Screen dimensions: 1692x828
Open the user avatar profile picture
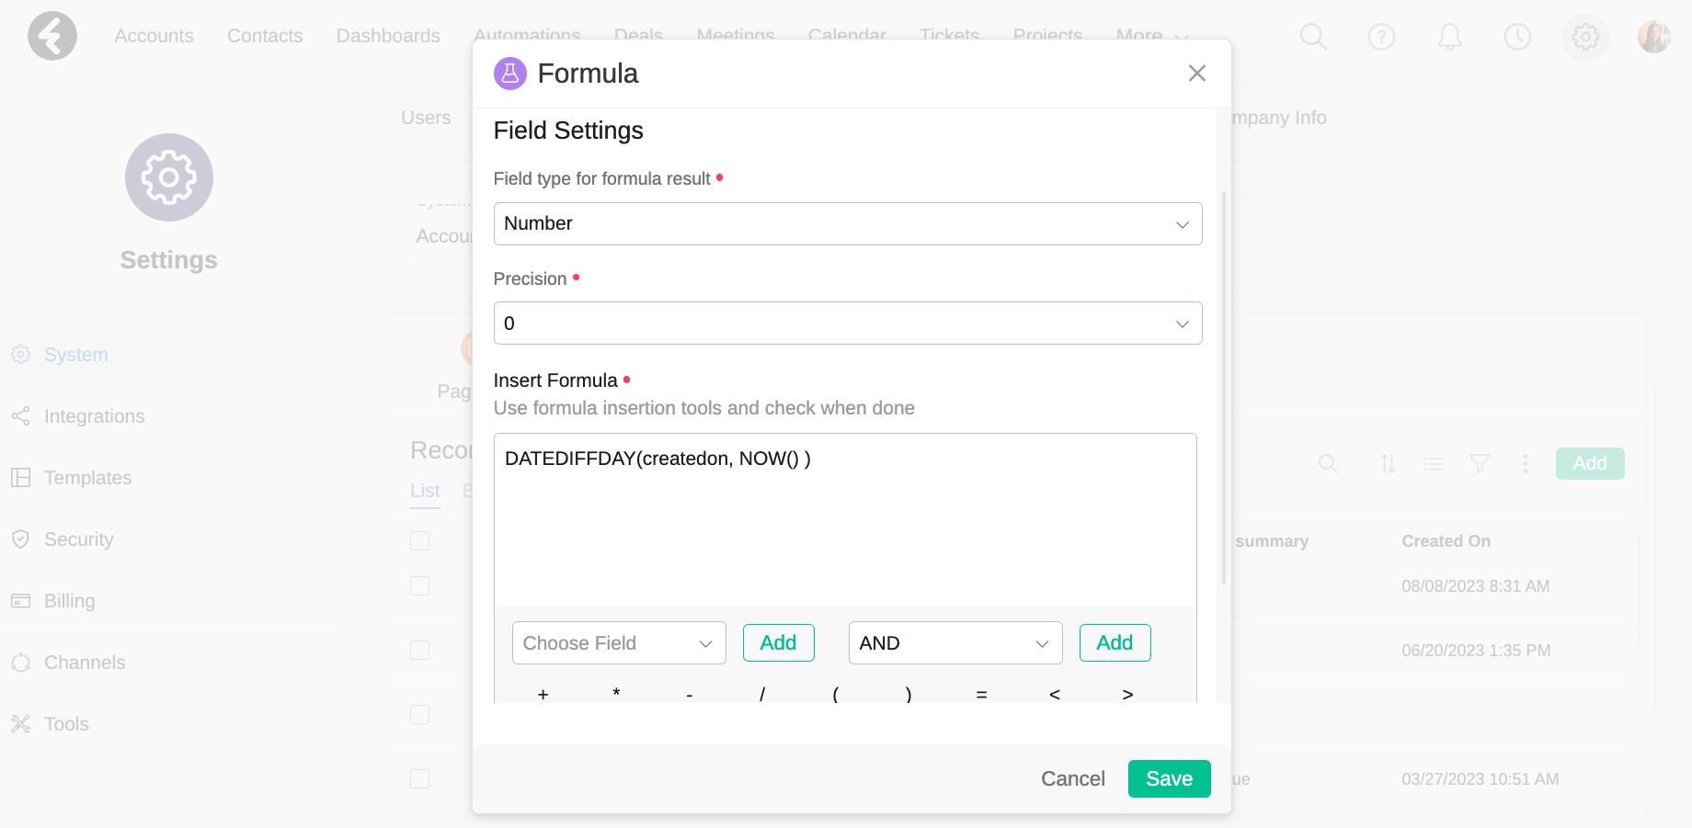tap(1653, 37)
